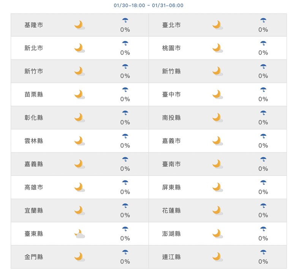Image resolution: width=304 pixels, height=276 pixels.
Task: Select the 嘉義市 city name
Action: point(171,141)
